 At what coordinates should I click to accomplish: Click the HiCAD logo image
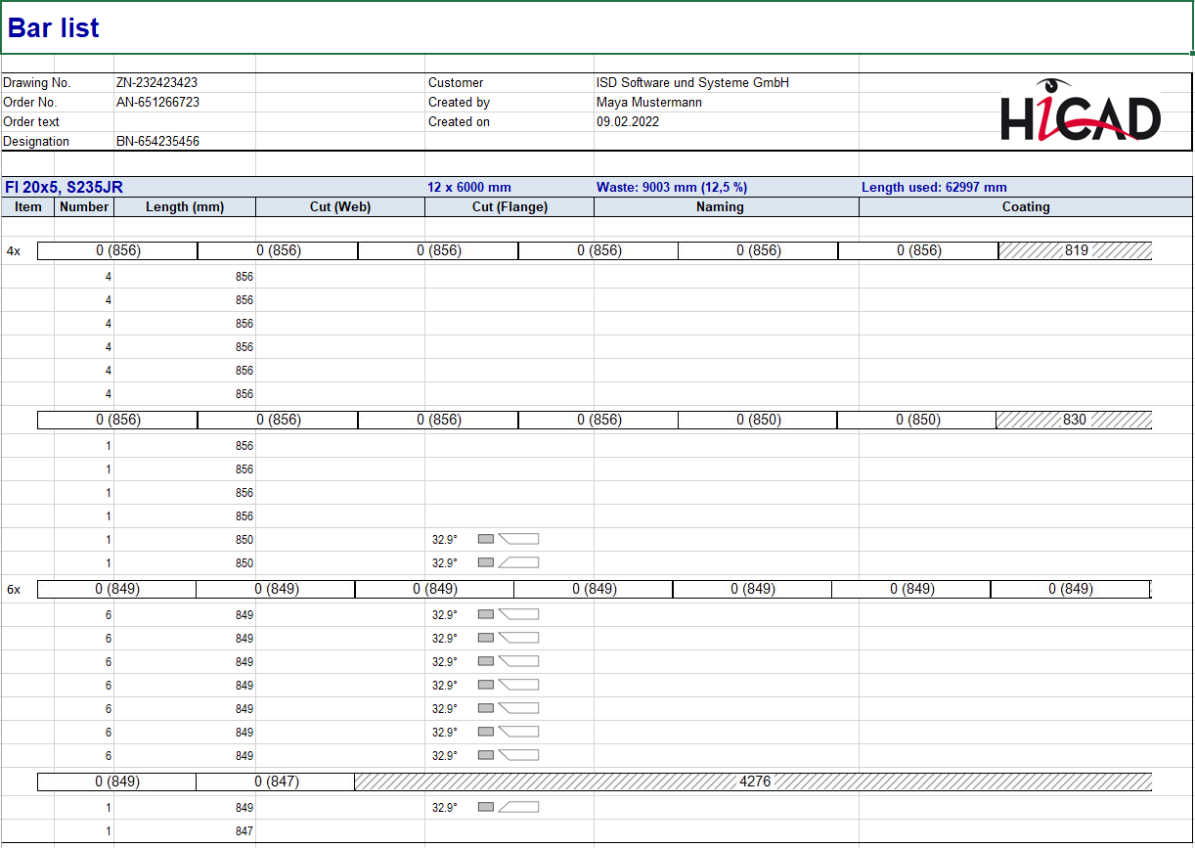1080,111
